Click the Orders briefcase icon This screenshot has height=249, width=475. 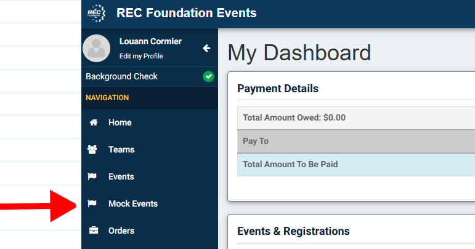(93, 231)
